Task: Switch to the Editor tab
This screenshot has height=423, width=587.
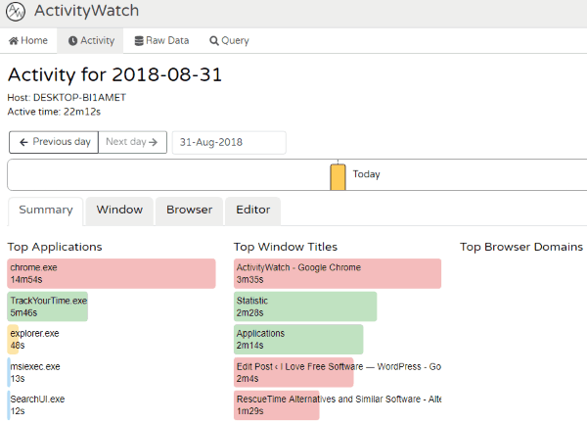Action: tap(252, 211)
